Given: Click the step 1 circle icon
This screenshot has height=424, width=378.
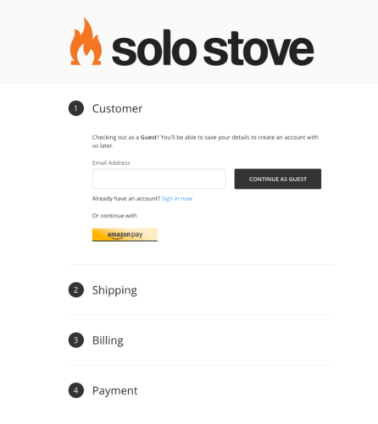Looking at the screenshot, I should 76,108.
